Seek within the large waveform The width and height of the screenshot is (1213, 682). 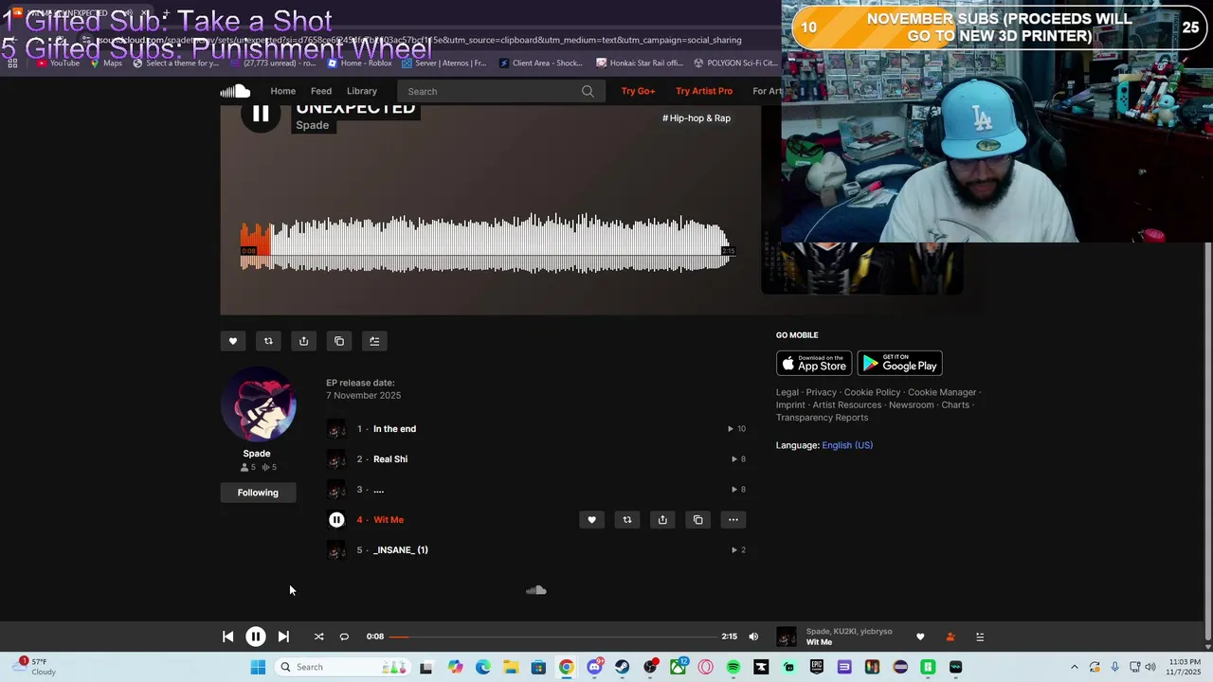click(485, 242)
